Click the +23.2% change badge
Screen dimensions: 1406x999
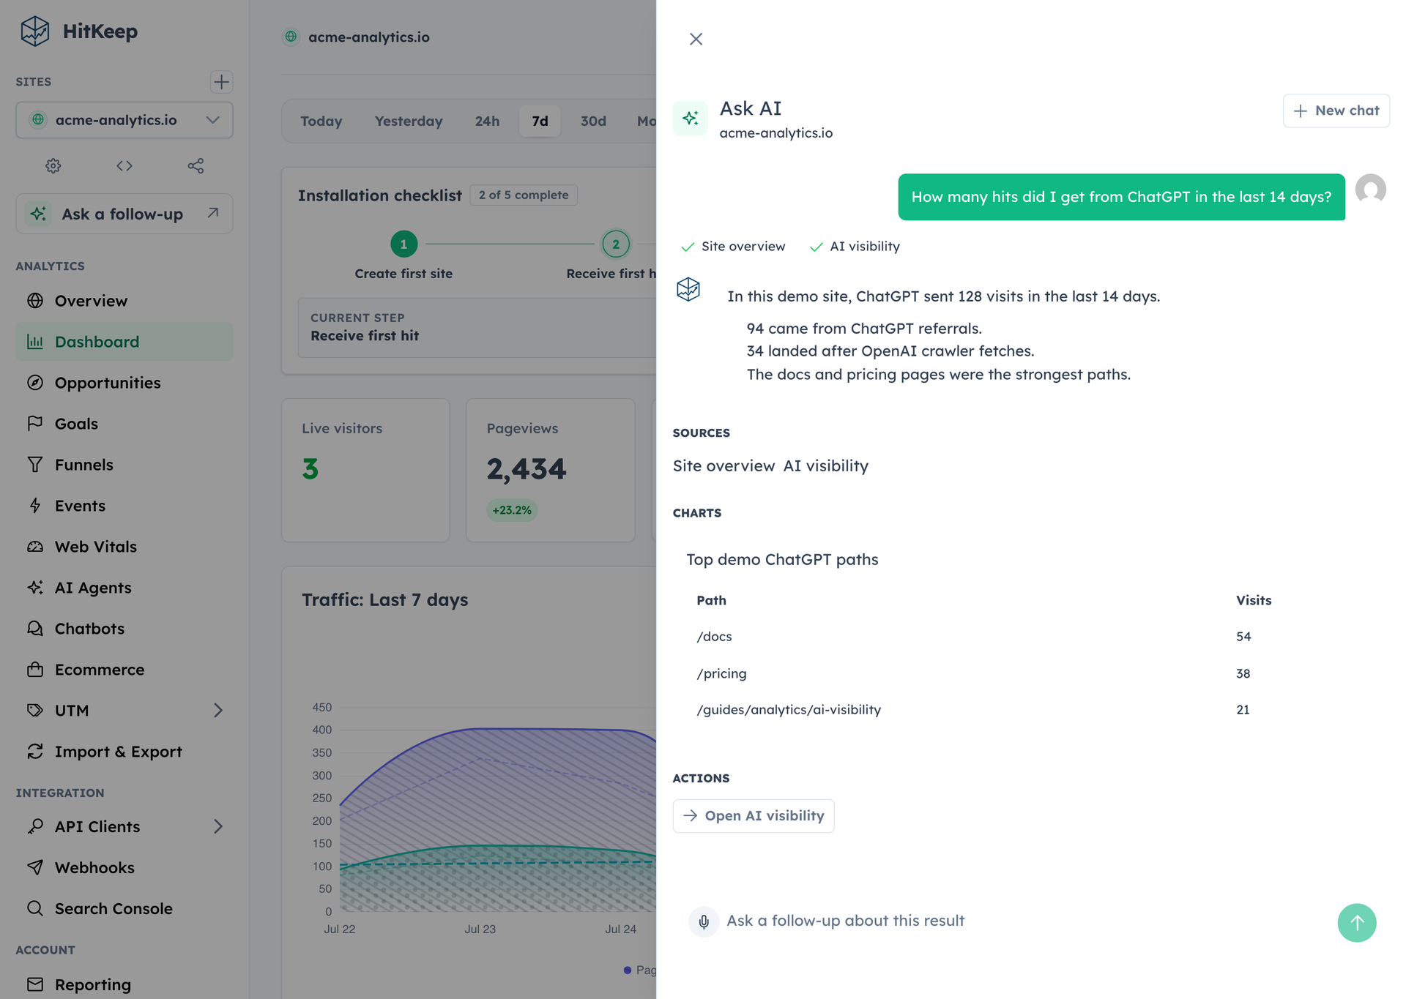click(512, 511)
